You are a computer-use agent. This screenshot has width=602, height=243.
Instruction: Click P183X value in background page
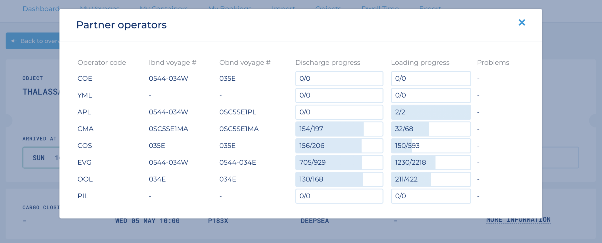(x=218, y=220)
